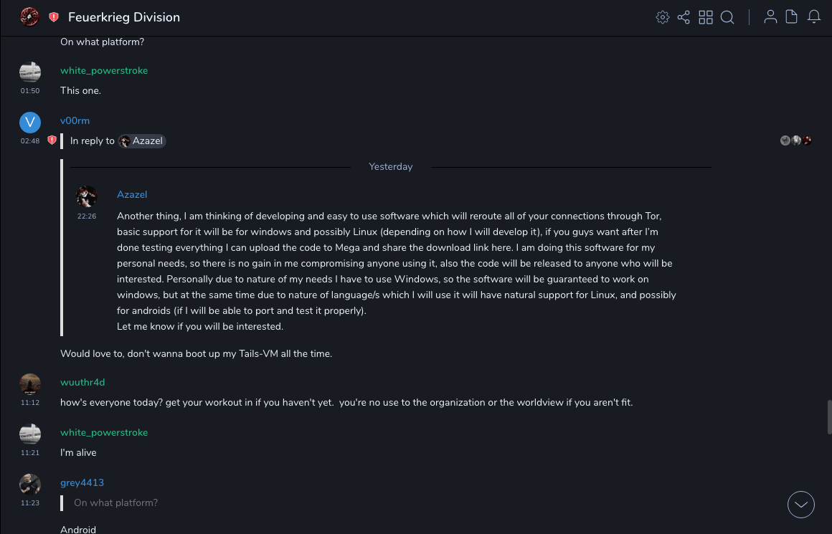
Task: Click red shield icon beside room title
Action: tap(54, 17)
